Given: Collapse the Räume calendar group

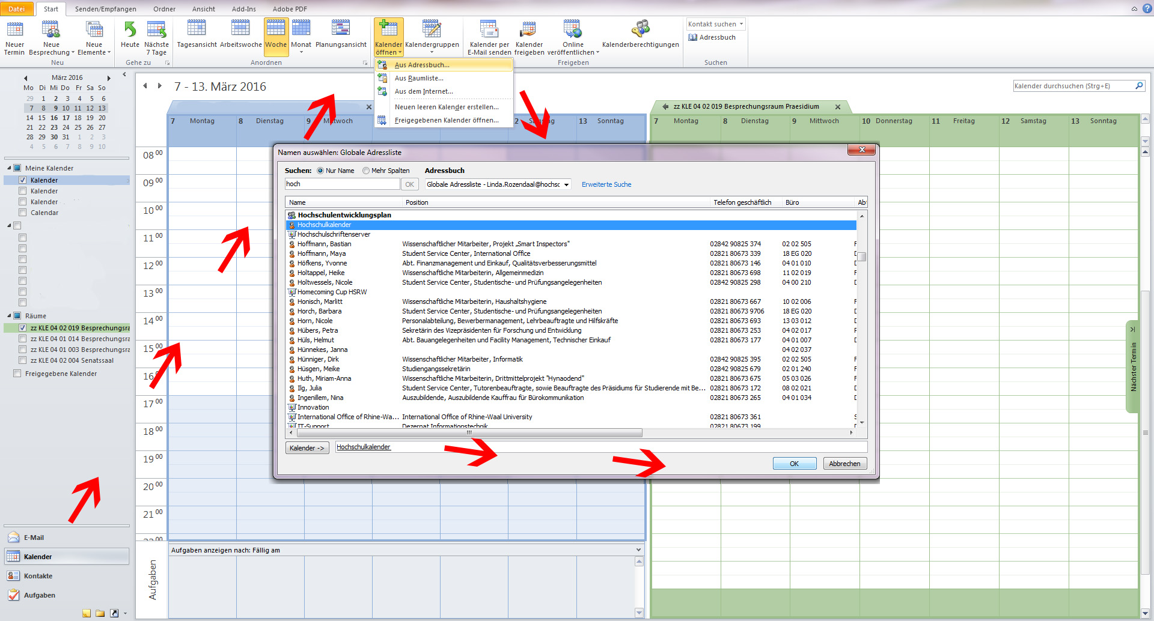Looking at the screenshot, I should 9,316.
